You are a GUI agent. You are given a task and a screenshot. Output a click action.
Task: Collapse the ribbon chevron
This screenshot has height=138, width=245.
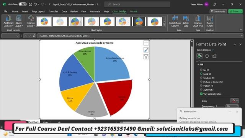click(241, 30)
